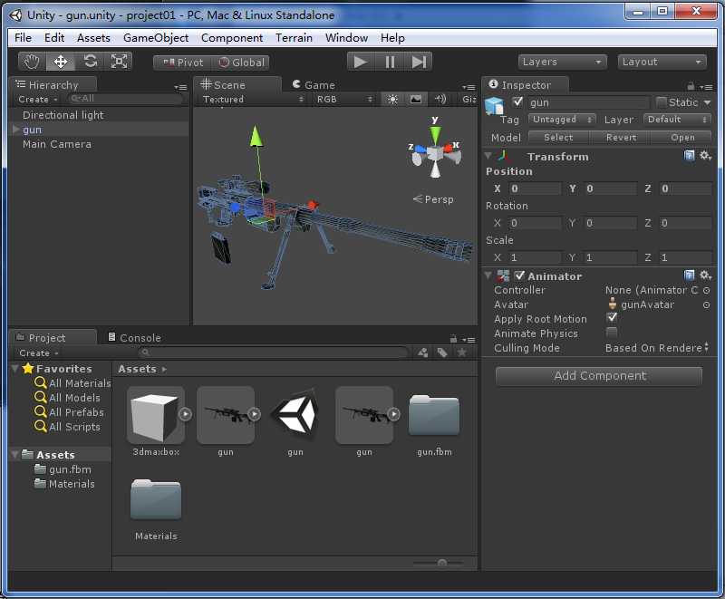
Task: Open the Assets menu
Action: click(x=93, y=38)
